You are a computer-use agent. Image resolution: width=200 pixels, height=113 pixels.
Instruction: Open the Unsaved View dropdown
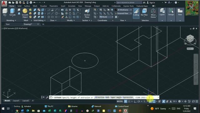(x=123, y=13)
